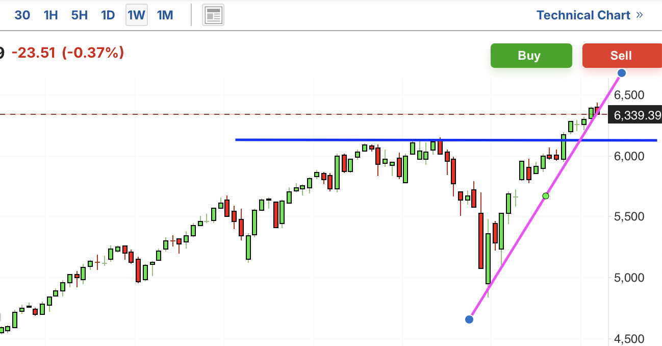The image size is (662, 346).
Task: Choose the 1D chart interval
Action: click(x=108, y=15)
